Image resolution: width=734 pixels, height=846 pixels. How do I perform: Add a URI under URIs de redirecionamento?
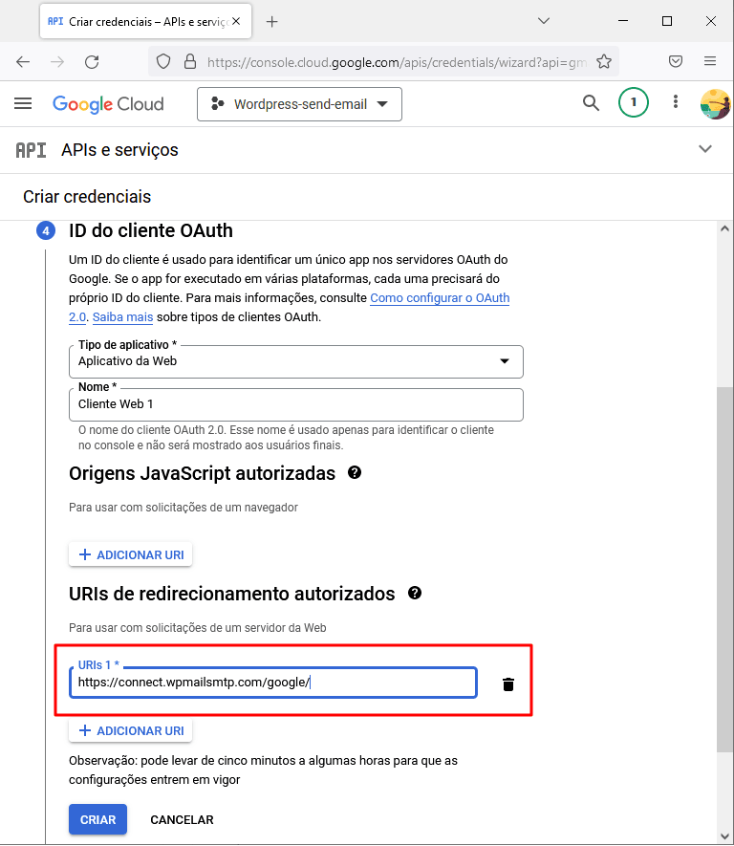coord(131,730)
